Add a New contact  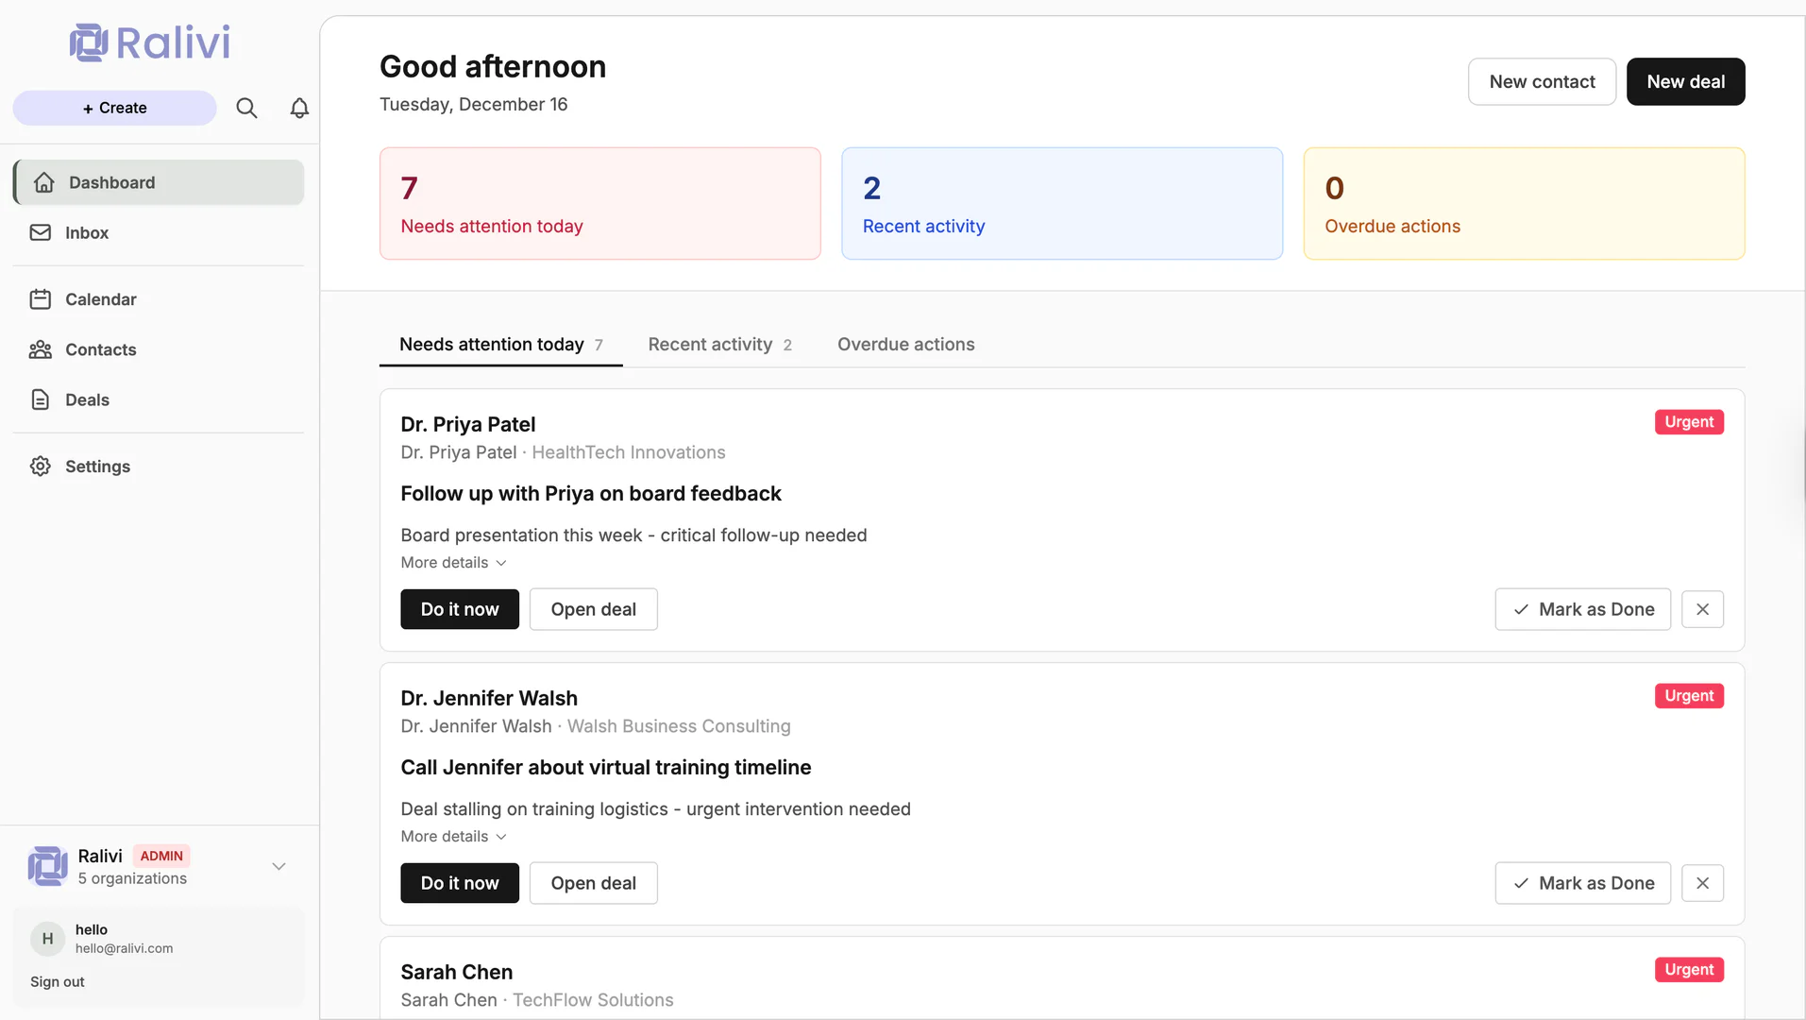(1541, 81)
